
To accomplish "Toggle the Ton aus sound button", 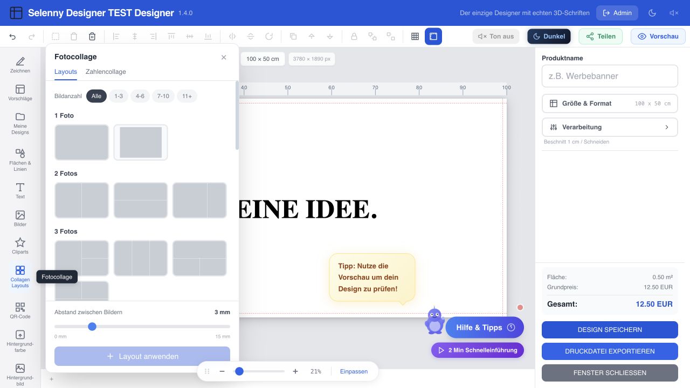I will click(x=496, y=37).
